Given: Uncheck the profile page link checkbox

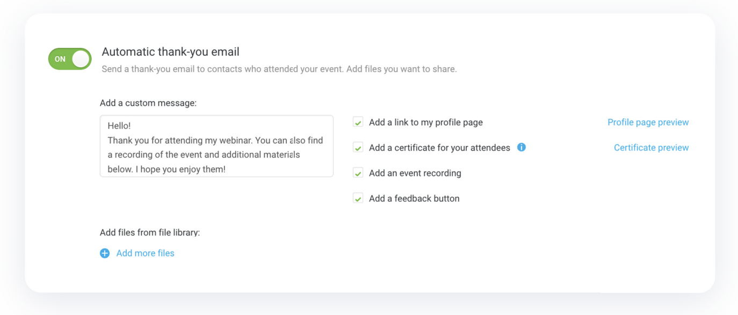Looking at the screenshot, I should 358,122.
